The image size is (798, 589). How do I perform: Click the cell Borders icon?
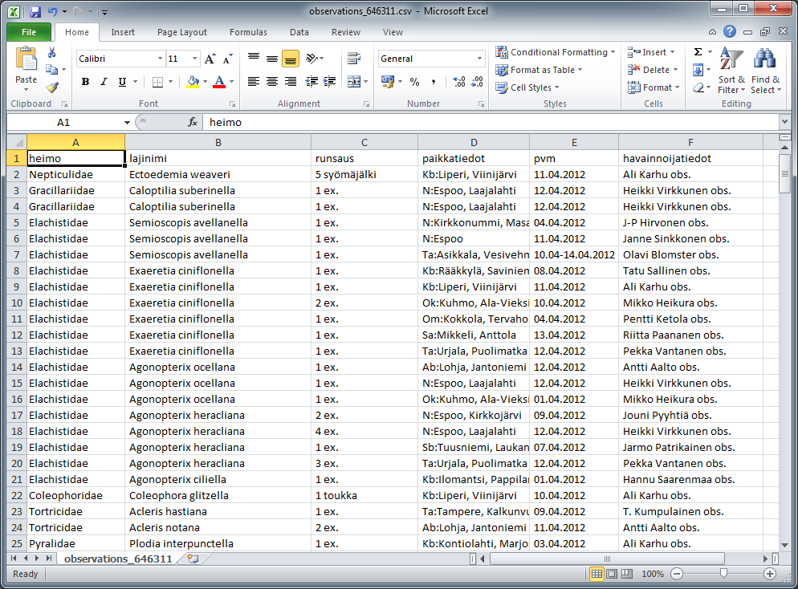[158, 82]
